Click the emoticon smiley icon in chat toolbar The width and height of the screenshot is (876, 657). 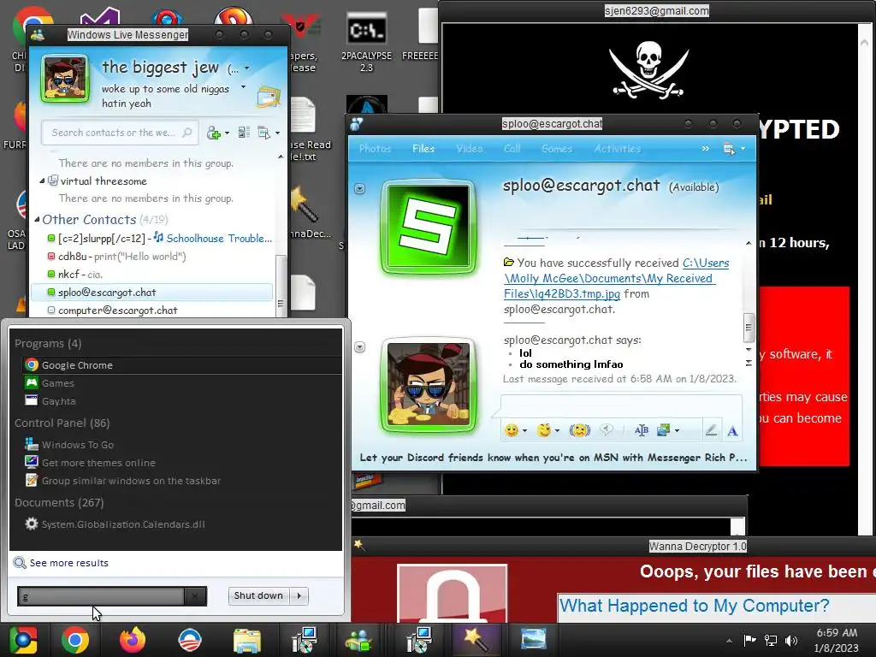point(511,430)
